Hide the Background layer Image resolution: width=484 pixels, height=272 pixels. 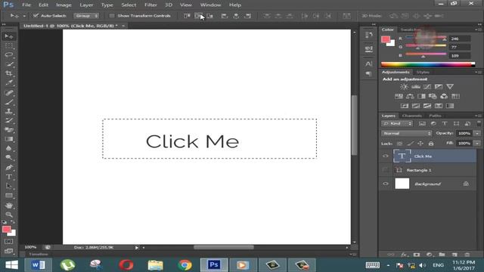pyautogui.click(x=386, y=184)
